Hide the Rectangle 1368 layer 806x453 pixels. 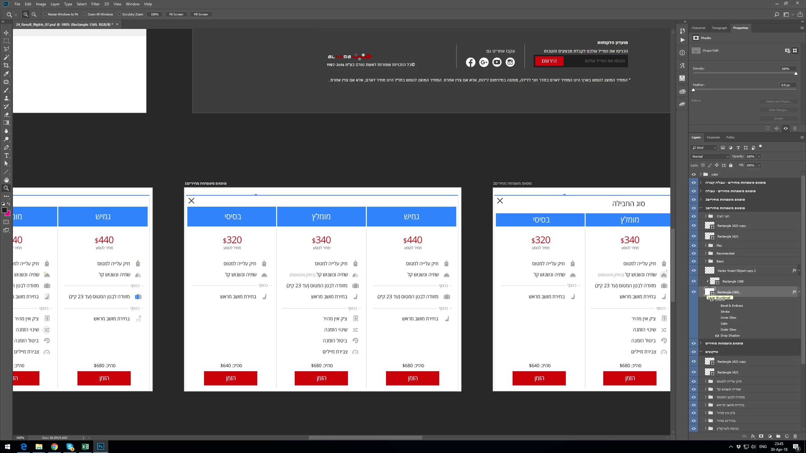pos(694,281)
